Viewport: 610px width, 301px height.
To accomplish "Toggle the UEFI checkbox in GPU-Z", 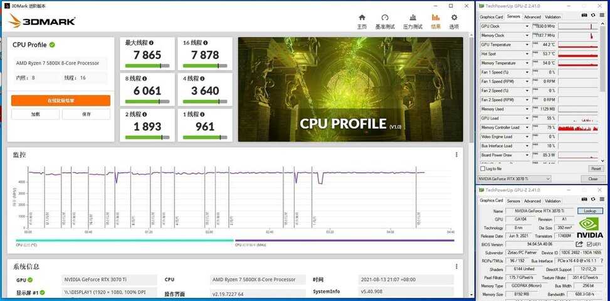I will 589,244.
